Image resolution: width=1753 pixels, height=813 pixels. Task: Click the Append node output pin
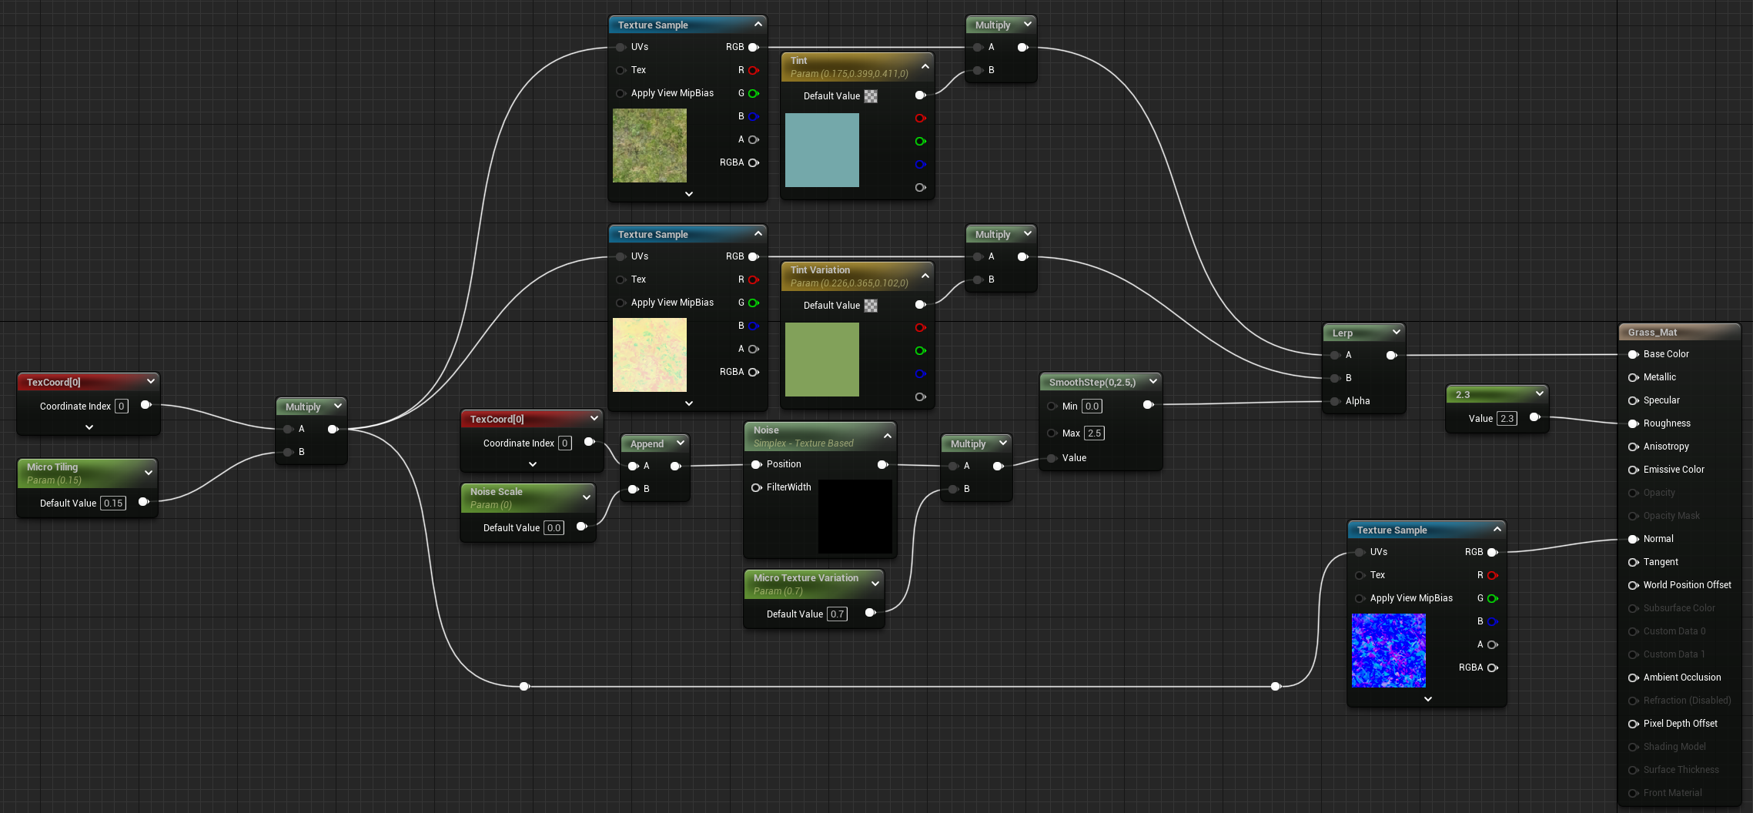[675, 466]
